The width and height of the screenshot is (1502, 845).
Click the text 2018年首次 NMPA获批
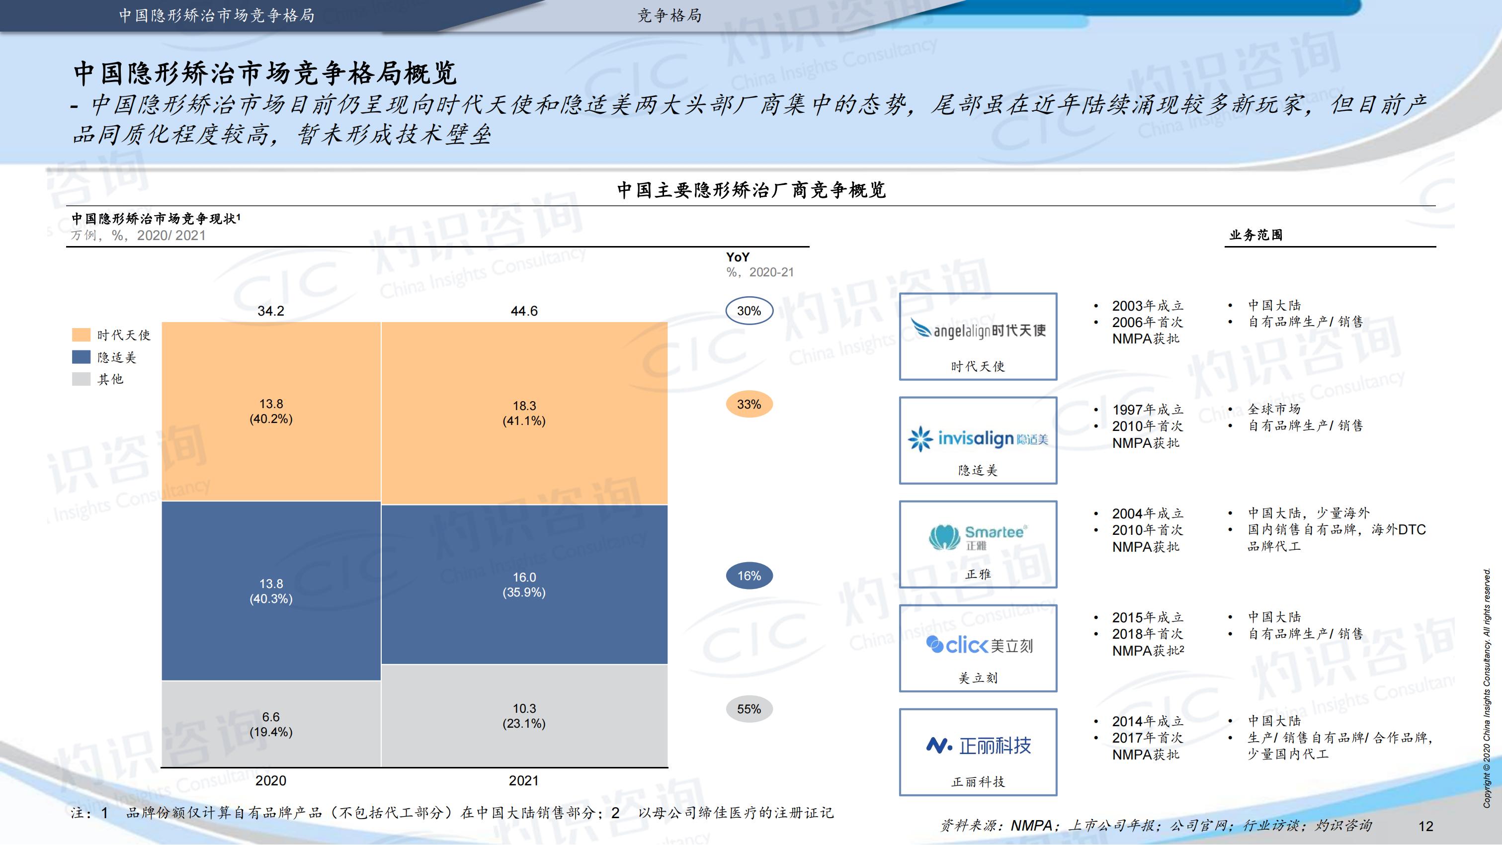pyautogui.click(x=1148, y=642)
